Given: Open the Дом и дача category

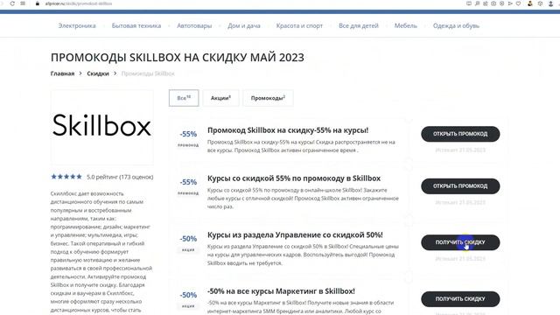Looking at the screenshot, I should coord(244,25).
